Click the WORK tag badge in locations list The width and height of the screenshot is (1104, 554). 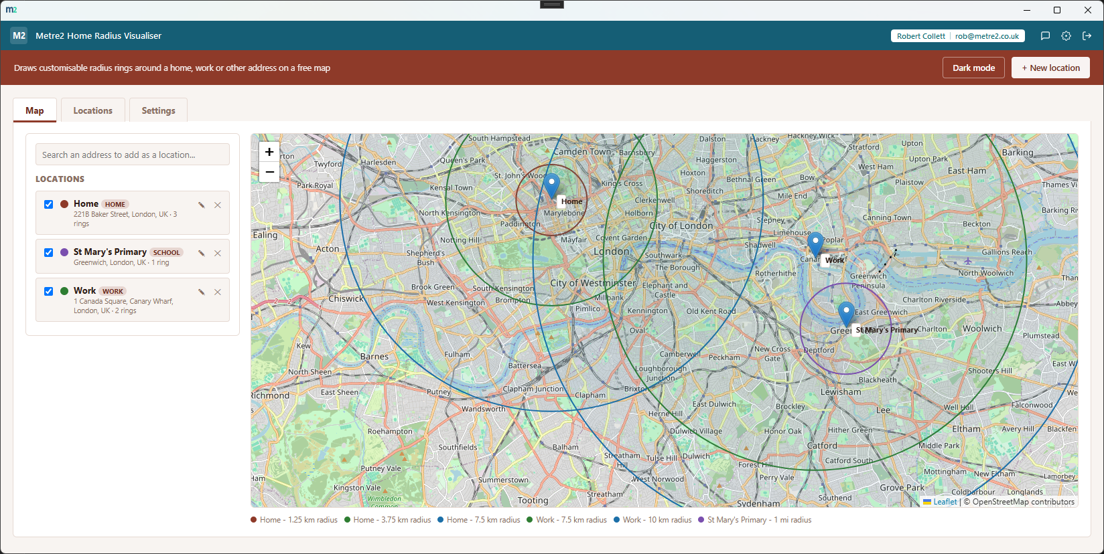point(113,292)
